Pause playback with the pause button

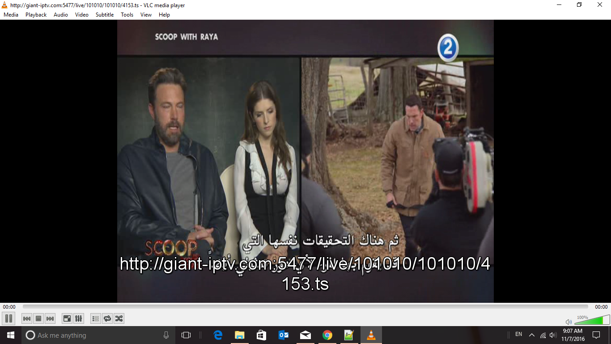coord(8,318)
